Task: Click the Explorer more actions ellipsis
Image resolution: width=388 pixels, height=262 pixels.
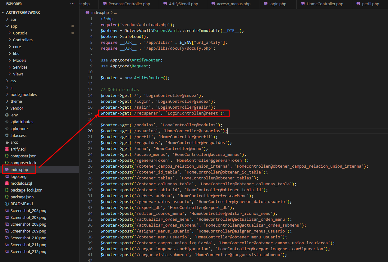Action: pos(72,4)
